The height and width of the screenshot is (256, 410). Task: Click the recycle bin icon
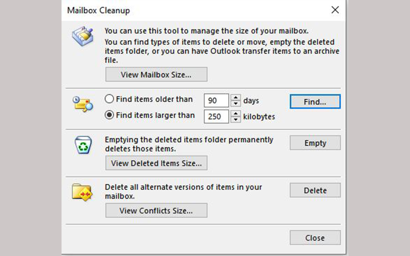pos(83,145)
